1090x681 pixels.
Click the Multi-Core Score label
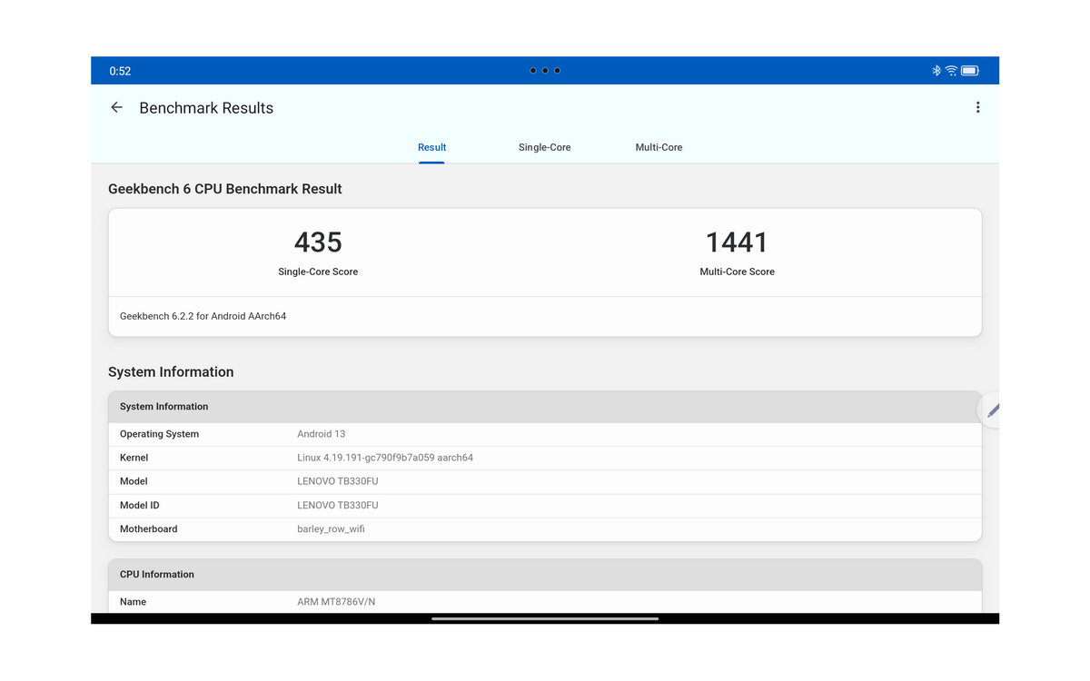737,271
